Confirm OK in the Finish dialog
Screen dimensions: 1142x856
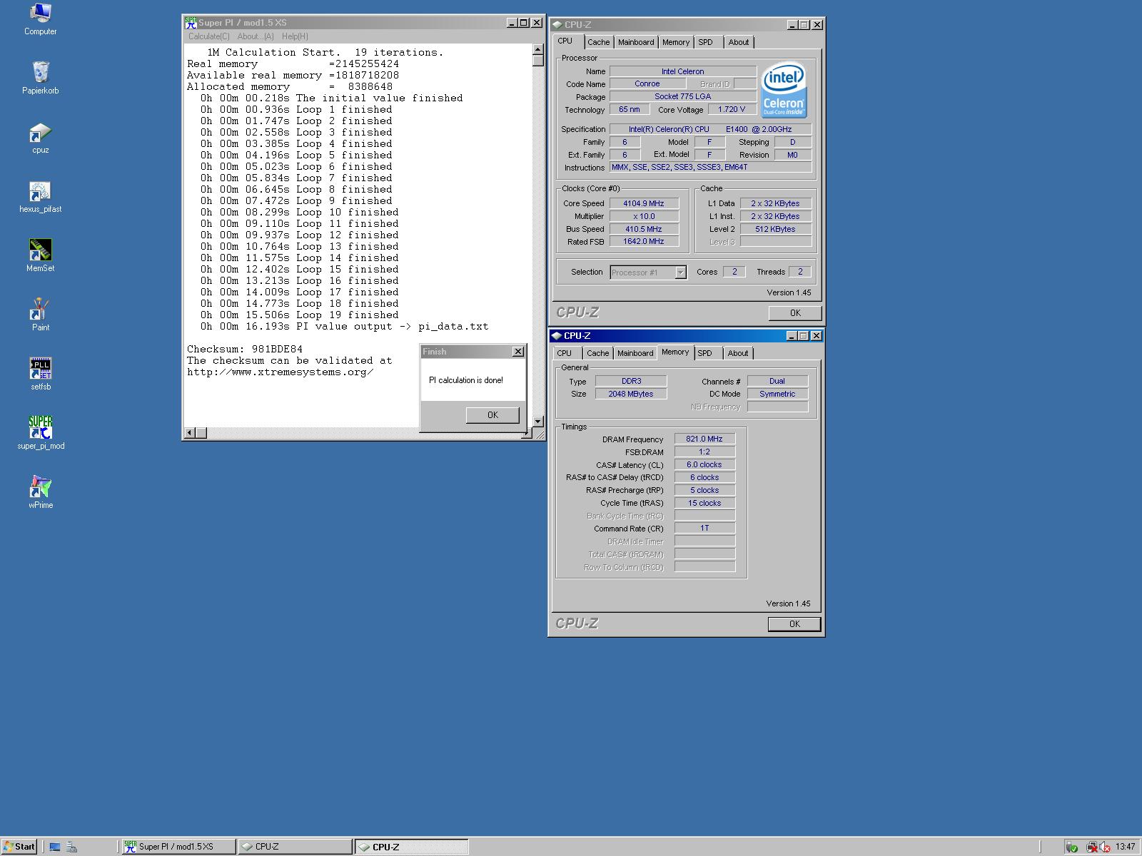click(492, 415)
